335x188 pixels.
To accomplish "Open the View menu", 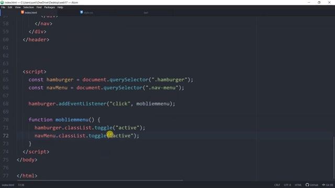I will 18,7.
